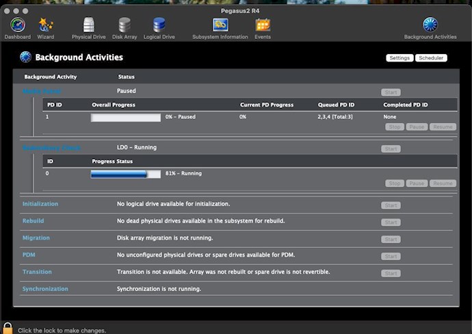Viewport: 472px width, 334px height.
Task: Click the PDM status about unconfigured drives
Action: click(206, 255)
